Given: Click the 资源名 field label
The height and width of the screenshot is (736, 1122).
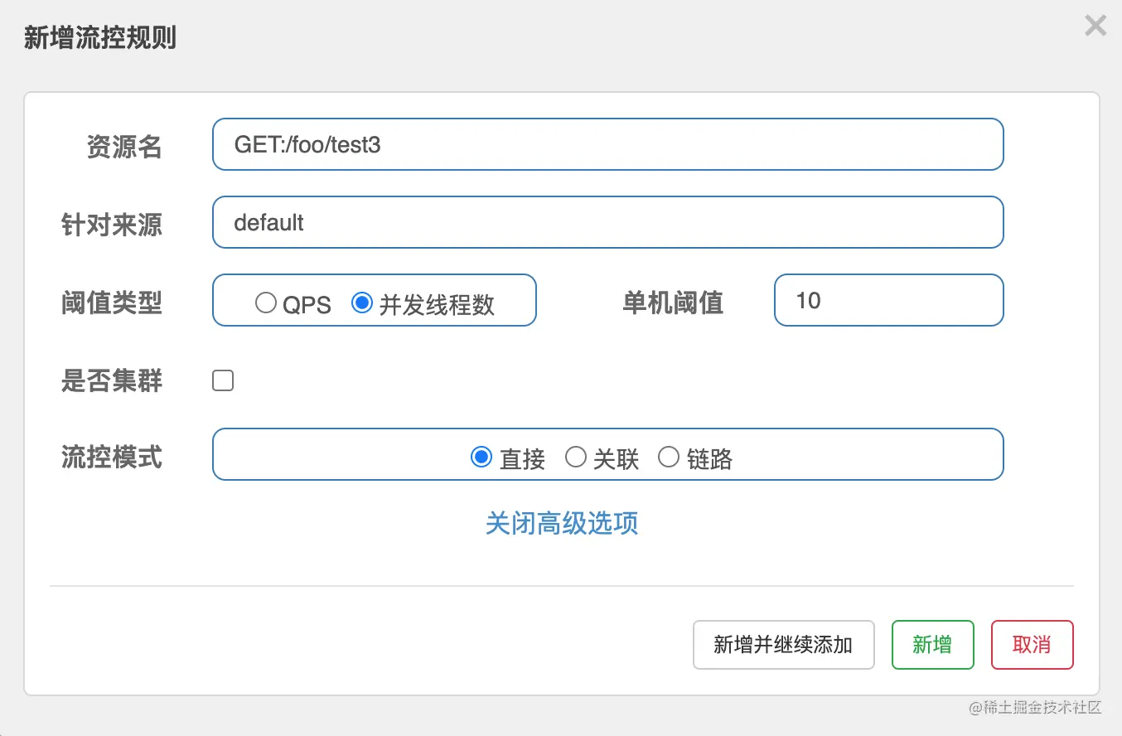Looking at the screenshot, I should point(124,147).
